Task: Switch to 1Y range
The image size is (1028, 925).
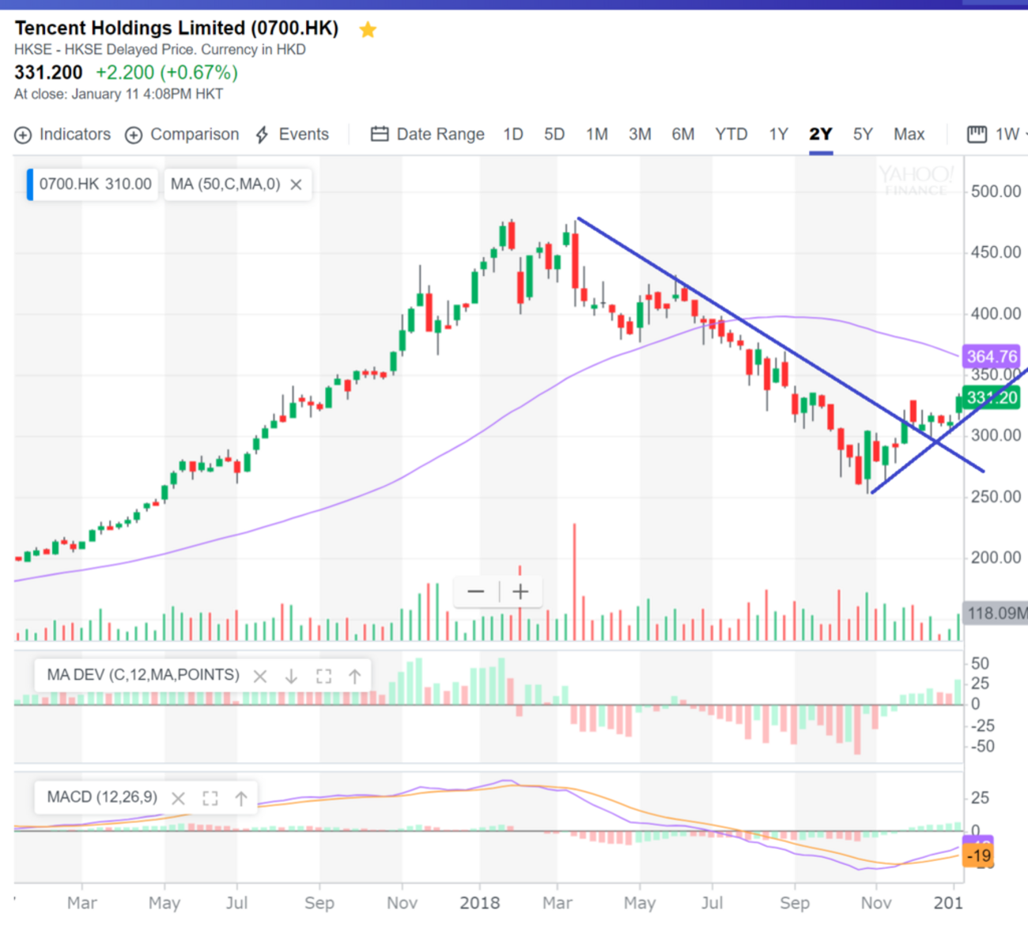Action: tap(779, 135)
